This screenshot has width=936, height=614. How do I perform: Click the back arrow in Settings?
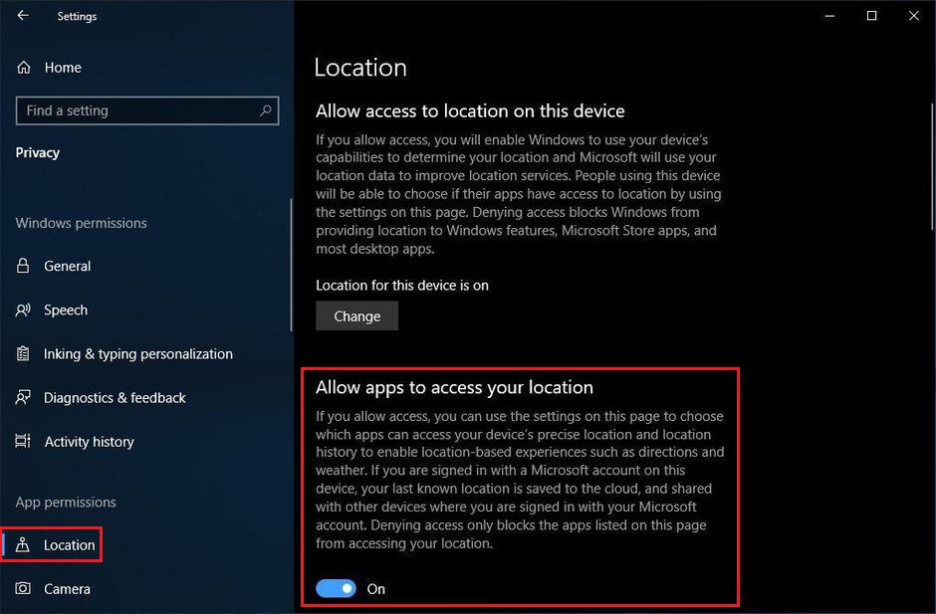click(x=23, y=16)
